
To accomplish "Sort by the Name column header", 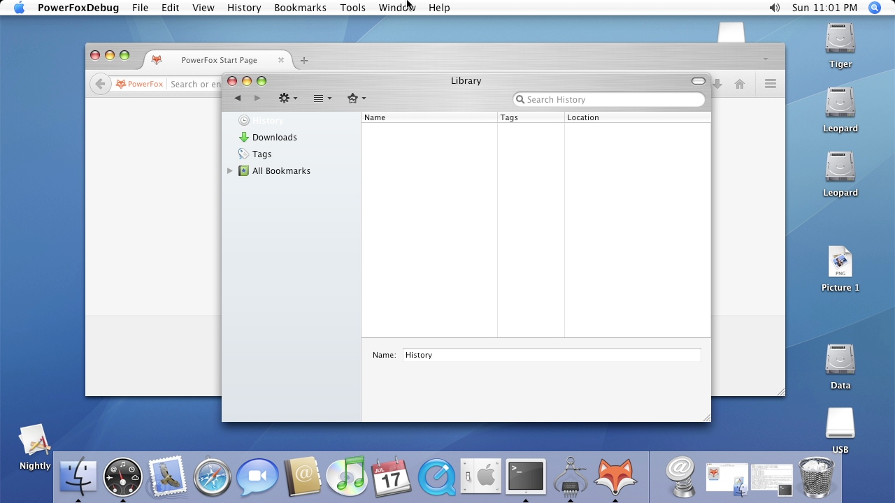I will click(429, 117).
